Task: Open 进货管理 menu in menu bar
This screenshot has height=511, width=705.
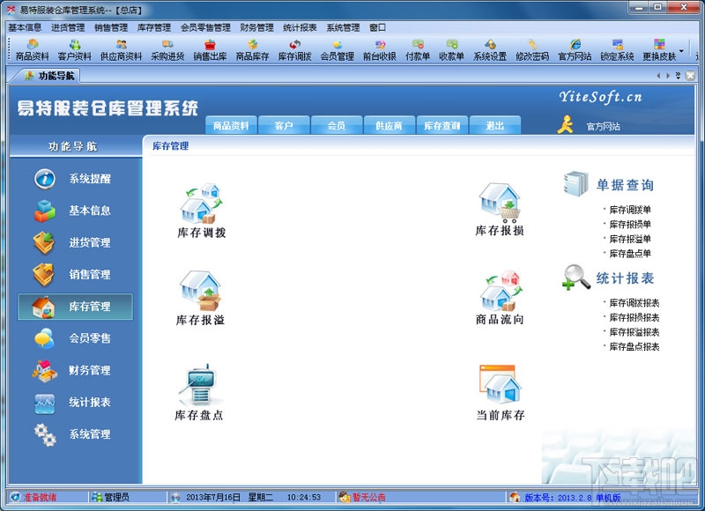Action: coord(68,27)
